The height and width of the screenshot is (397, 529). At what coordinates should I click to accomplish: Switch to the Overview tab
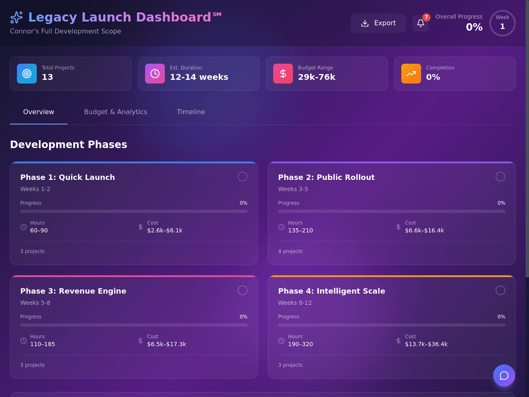click(38, 112)
